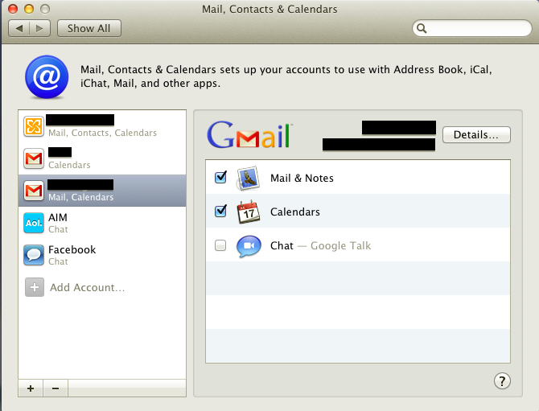Click the Chat subtitle under AIM
539x411 pixels.
[58, 229]
